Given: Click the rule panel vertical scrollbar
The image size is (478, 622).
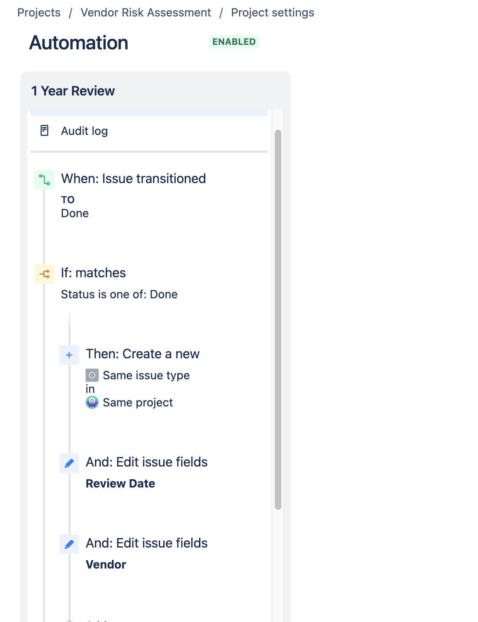Looking at the screenshot, I should 278,320.
